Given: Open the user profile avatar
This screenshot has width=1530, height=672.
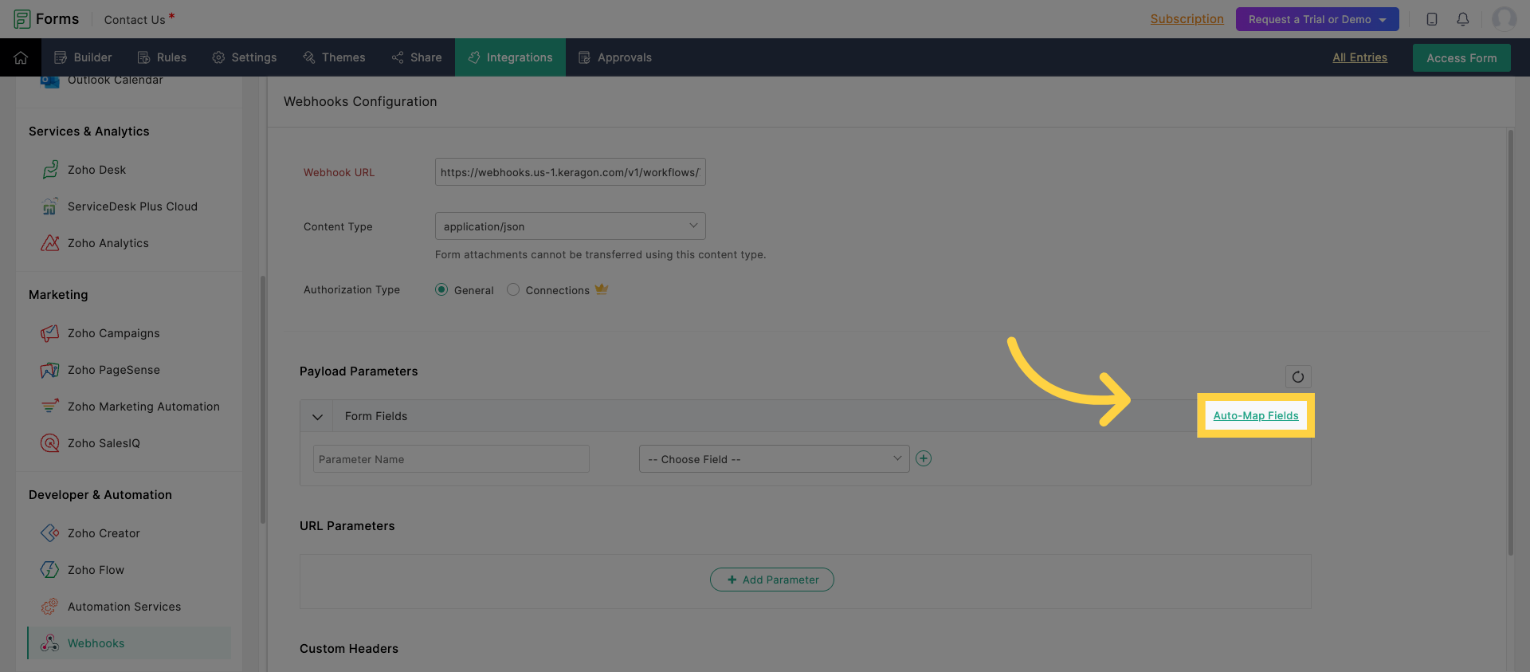Looking at the screenshot, I should [x=1504, y=19].
